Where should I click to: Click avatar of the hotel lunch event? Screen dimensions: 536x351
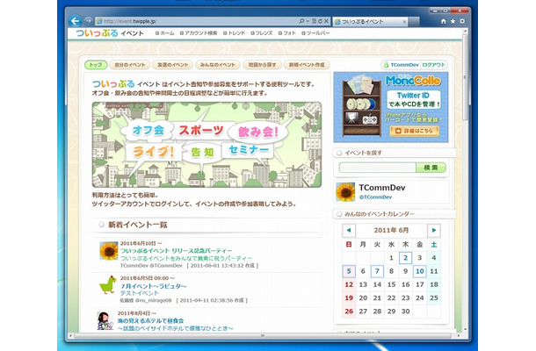pyautogui.click(x=105, y=320)
